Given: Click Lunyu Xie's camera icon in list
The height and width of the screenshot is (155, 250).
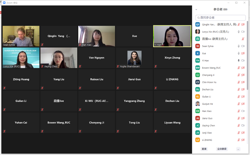Looking at the screenshot, I should click(243, 32).
